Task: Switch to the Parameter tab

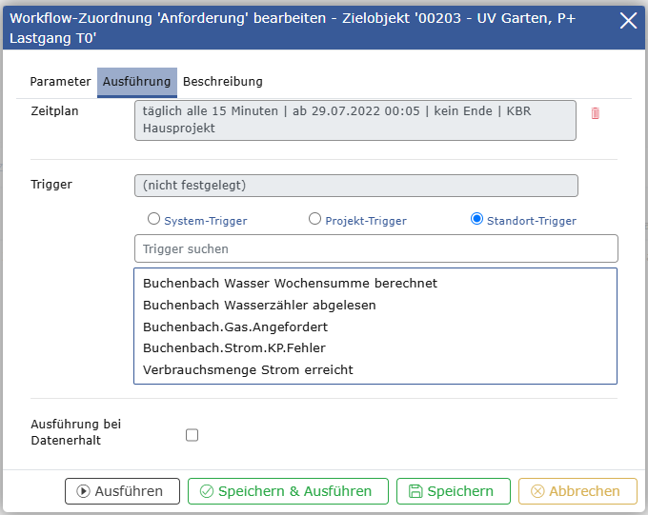Action: pyautogui.click(x=60, y=82)
